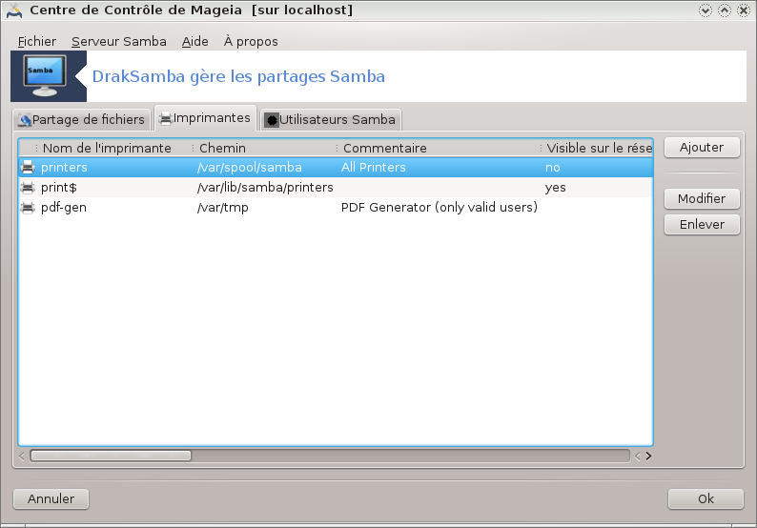Click the Partage de fichiers tab icon
Screen dimensions: 757x528
(x=25, y=120)
